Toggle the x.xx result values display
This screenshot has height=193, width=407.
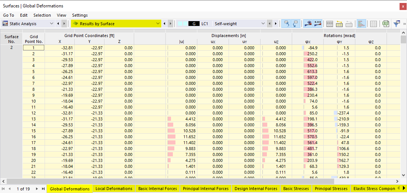coord(317,24)
